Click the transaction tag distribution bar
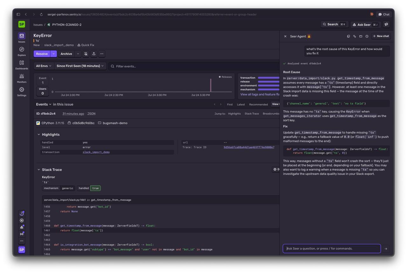Screen dimensions: 407x273 [269, 78]
